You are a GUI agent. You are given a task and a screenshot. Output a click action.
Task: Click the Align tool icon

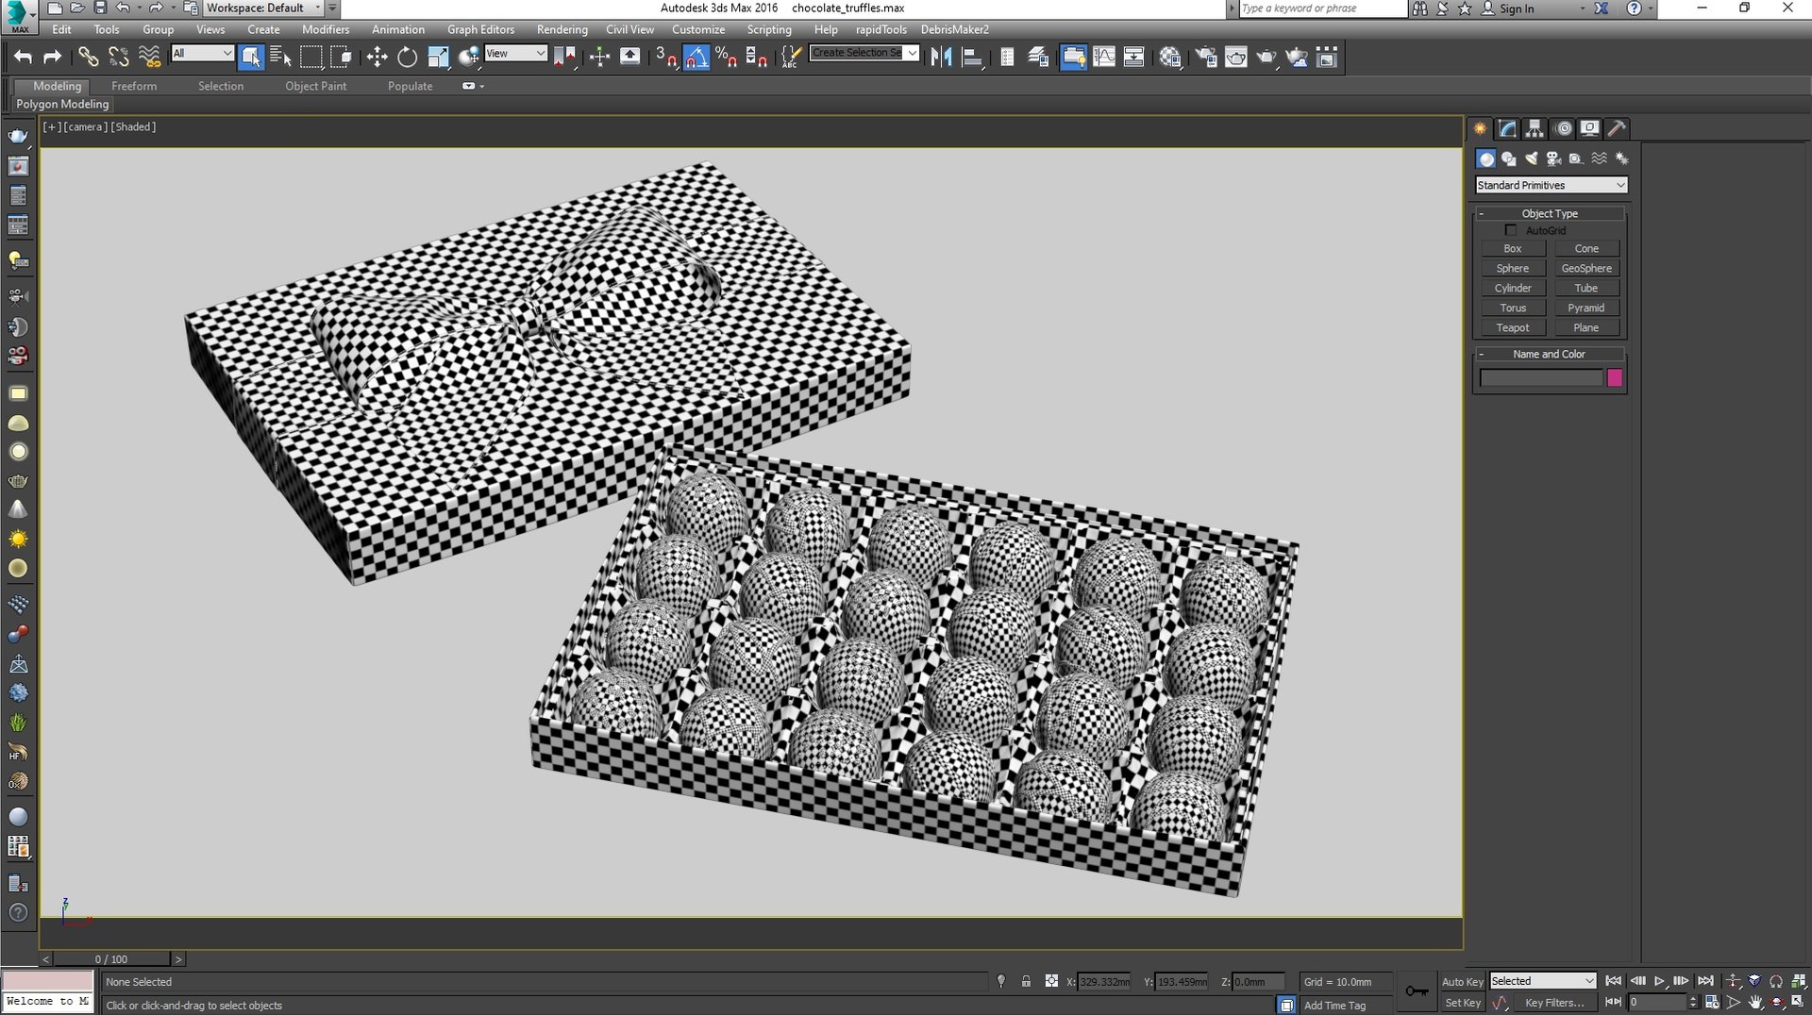click(971, 58)
